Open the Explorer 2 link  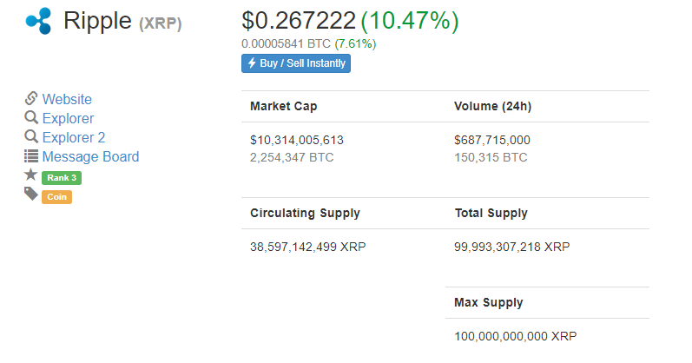[x=74, y=137]
